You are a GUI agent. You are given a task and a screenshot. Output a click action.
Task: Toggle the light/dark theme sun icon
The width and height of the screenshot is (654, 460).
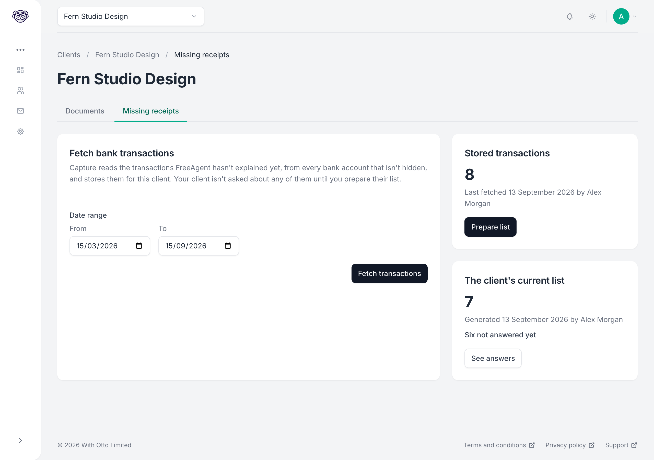[x=592, y=17]
